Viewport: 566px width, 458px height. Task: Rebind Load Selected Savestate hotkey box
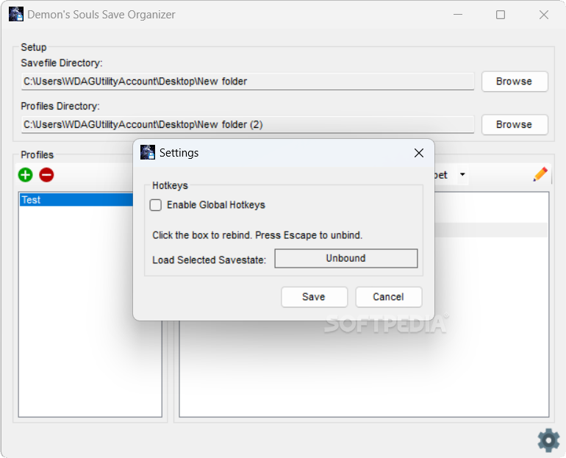[345, 259]
